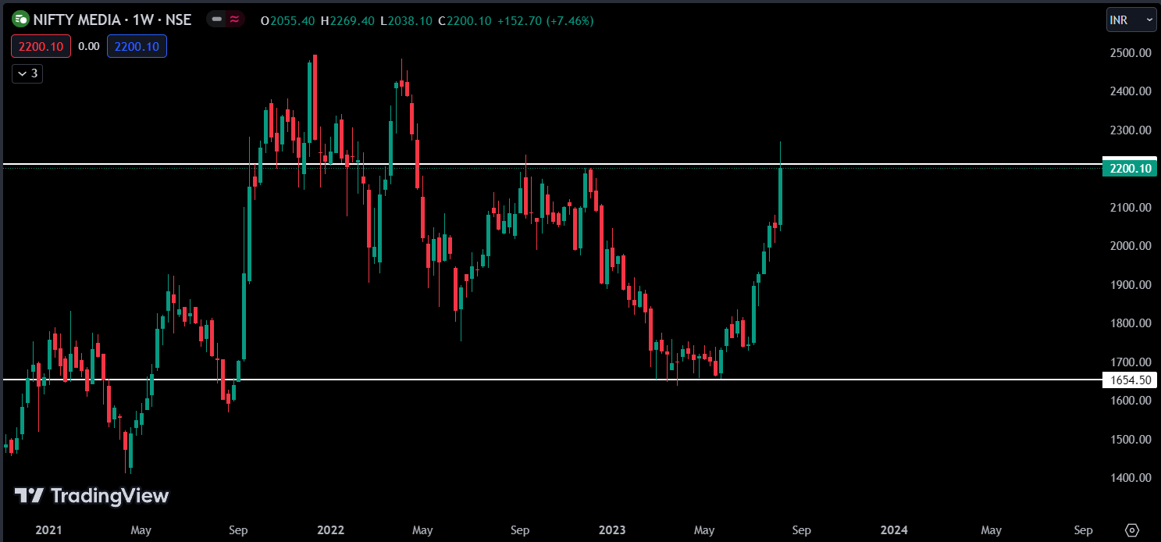This screenshot has height=542, width=1161.
Task: Click the blue buy price button 2200.10
Action: [x=137, y=47]
